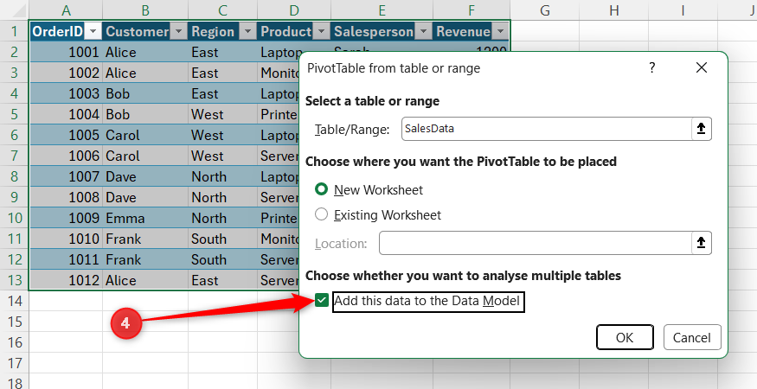This screenshot has width=757, height=389.
Task: Select column A header
Action: click(66, 10)
